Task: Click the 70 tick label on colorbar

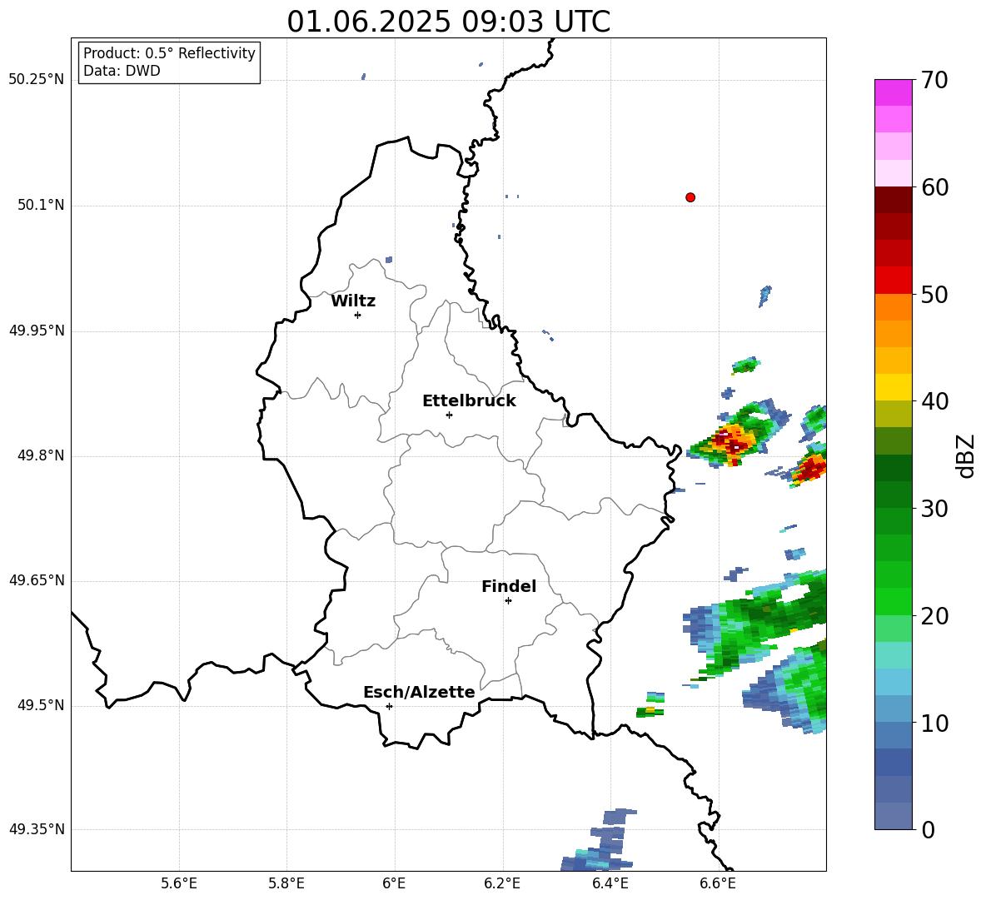Action: point(934,80)
